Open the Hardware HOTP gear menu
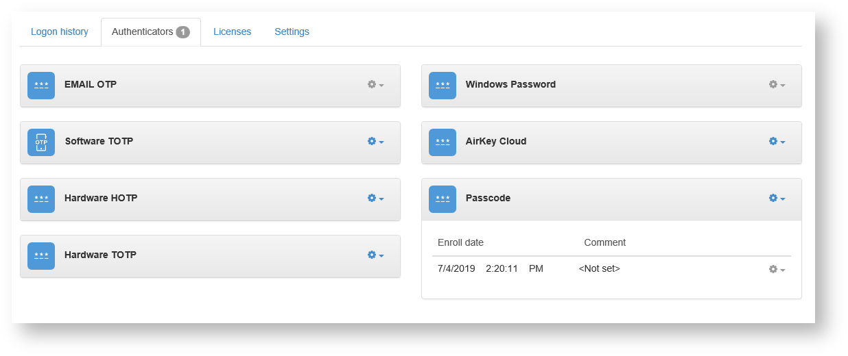Image resolution: width=848 pixels, height=356 pixels. tap(375, 199)
